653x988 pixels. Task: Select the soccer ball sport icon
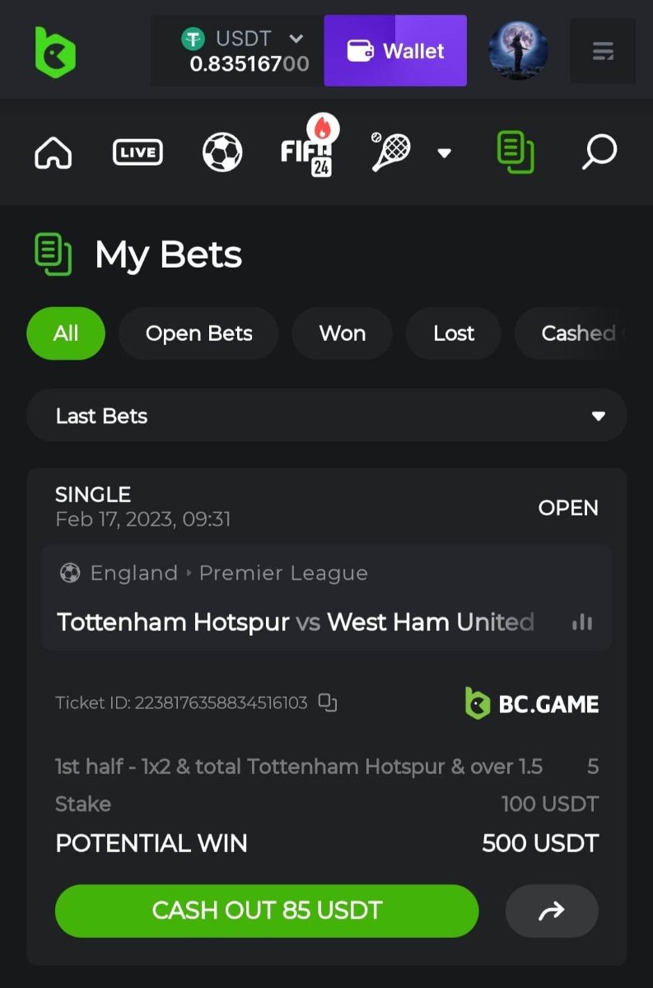[x=222, y=152]
